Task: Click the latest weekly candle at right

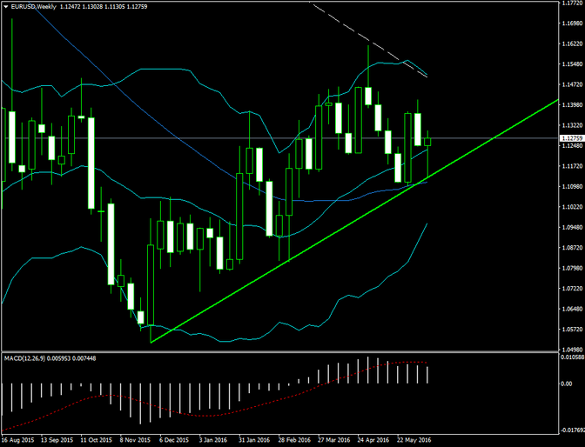Action: click(427, 141)
